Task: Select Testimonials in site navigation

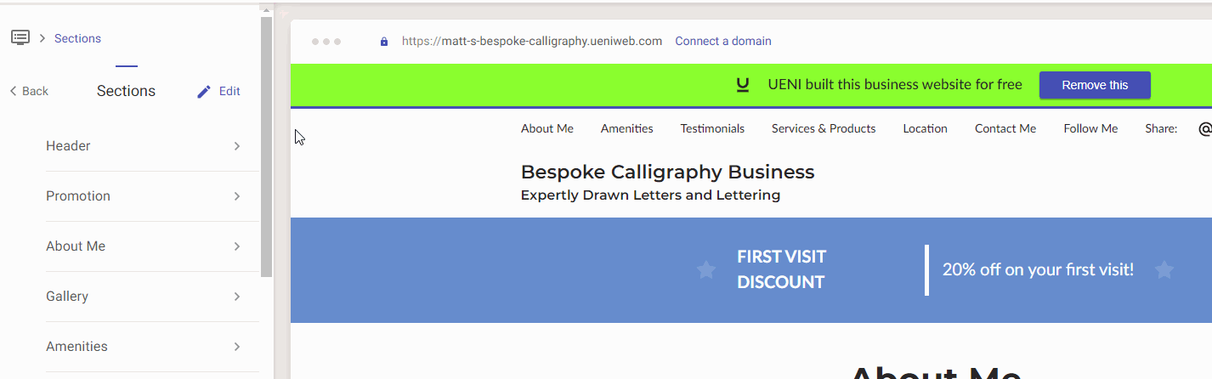Action: (x=712, y=128)
